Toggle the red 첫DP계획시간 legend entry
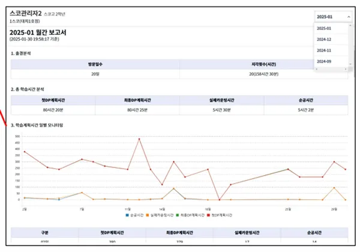 click(220, 215)
